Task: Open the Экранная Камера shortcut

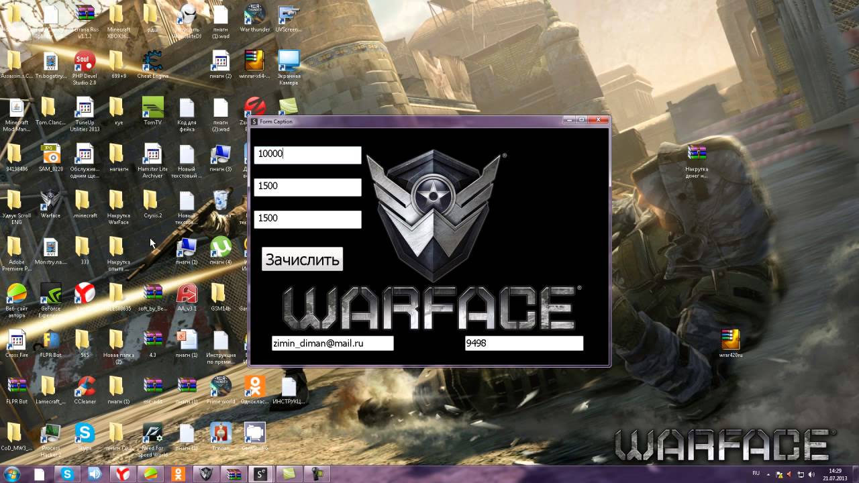Action: [289, 68]
